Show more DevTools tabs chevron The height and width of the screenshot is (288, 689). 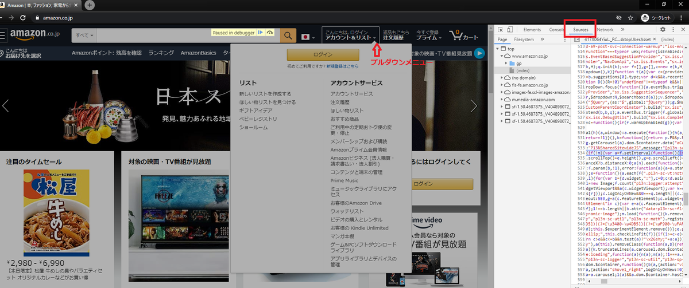coord(622,29)
